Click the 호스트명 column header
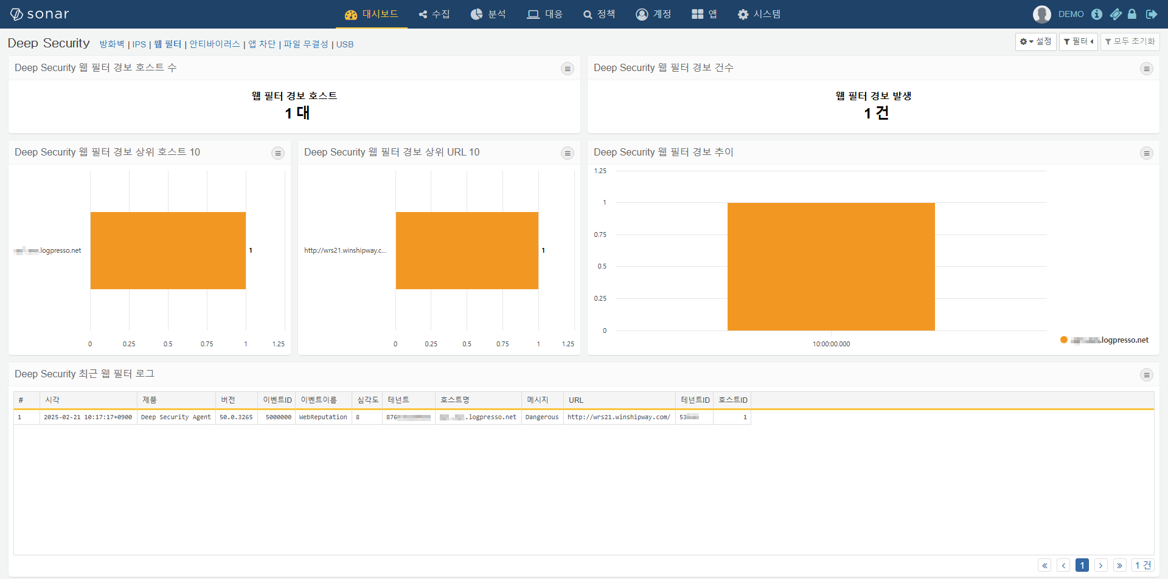This screenshot has width=1168, height=579. 478,400
